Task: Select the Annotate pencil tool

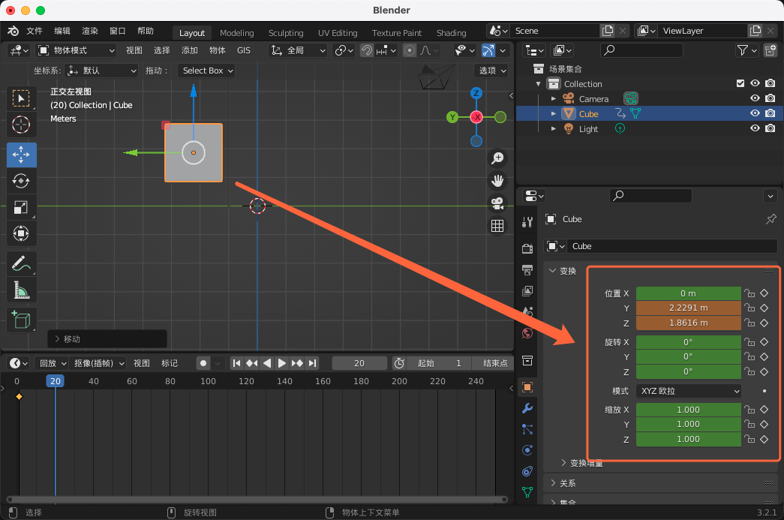Action: 21,263
